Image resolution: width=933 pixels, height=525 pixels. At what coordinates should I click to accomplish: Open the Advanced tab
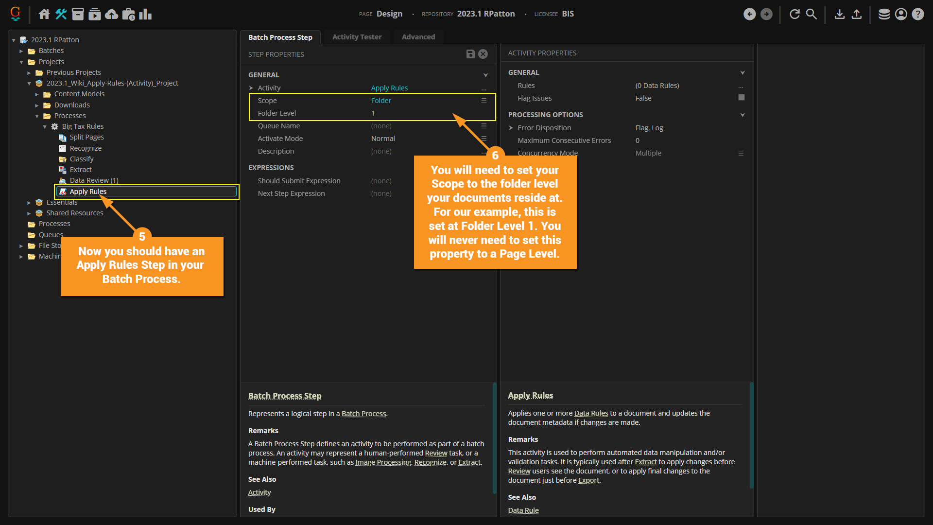pos(418,37)
